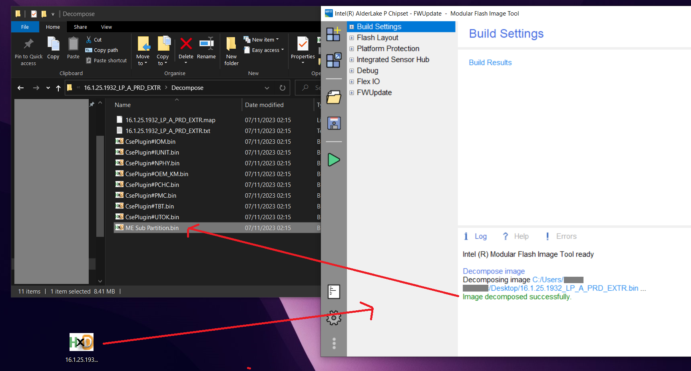Cut the selected file using the scissors
The width and height of the screenshot is (691, 371).
(x=94, y=40)
